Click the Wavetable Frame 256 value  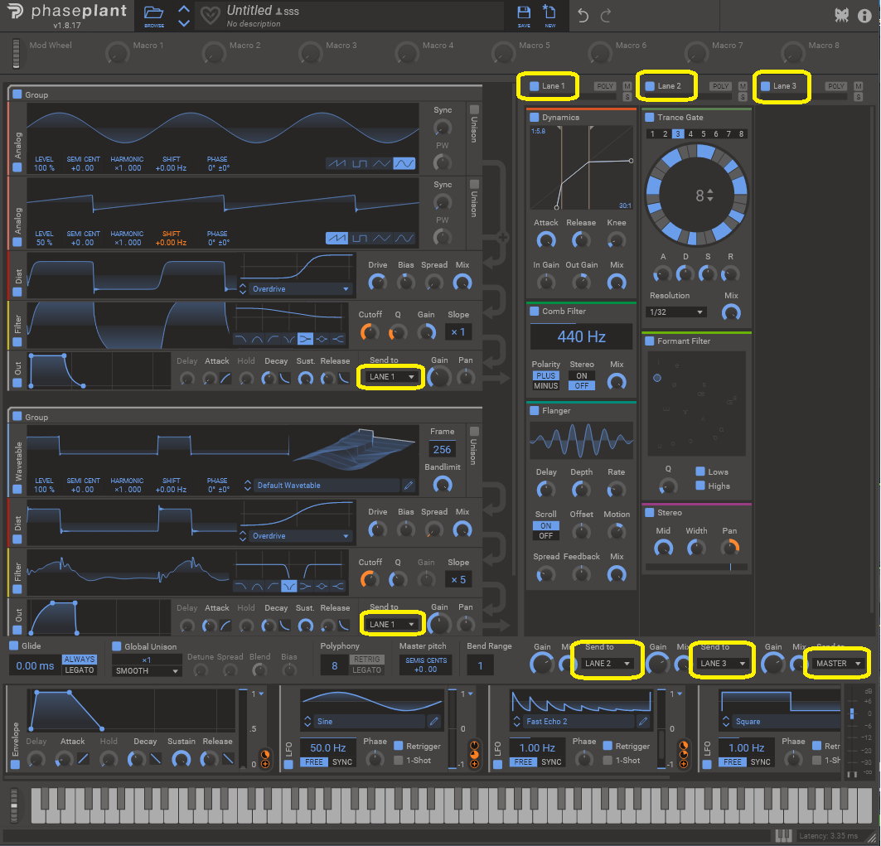pyautogui.click(x=442, y=449)
